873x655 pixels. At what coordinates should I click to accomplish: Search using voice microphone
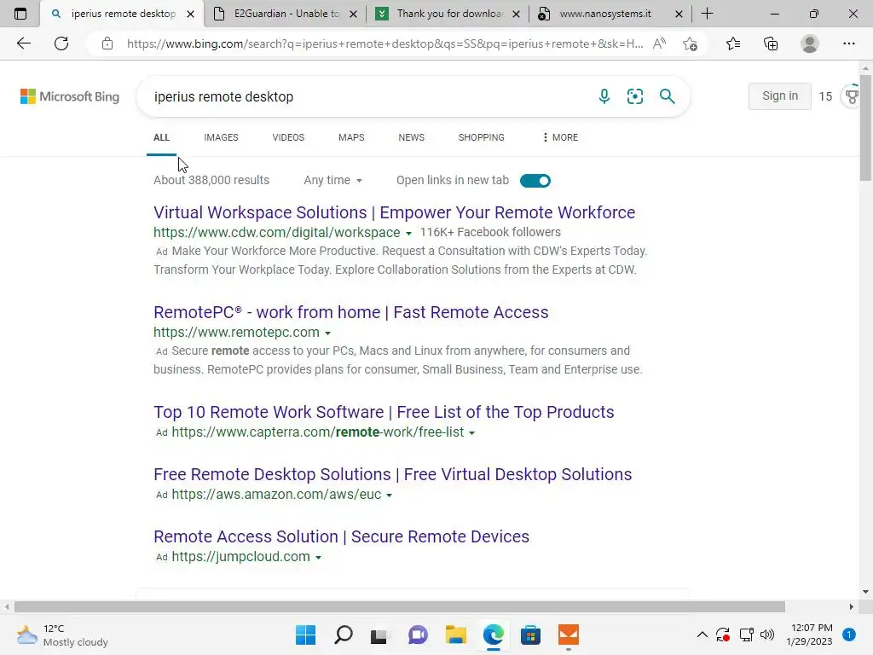point(604,96)
